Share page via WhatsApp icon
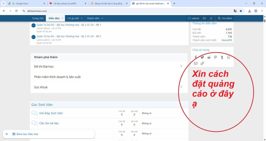 tap(229, 57)
